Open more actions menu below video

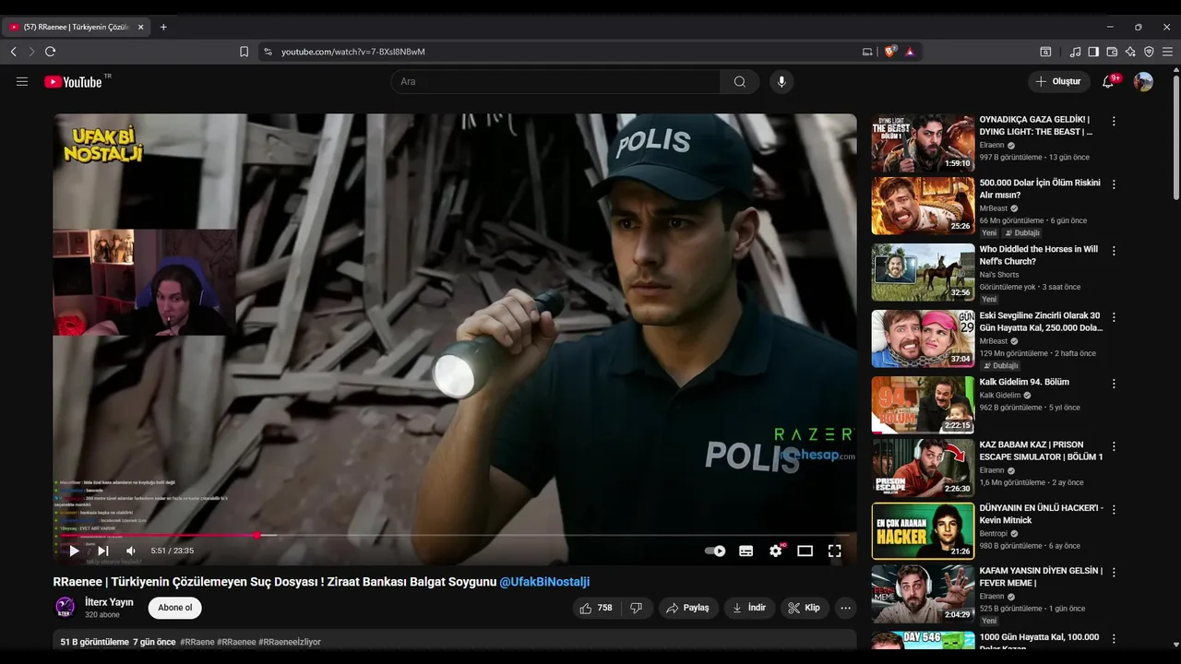pyautogui.click(x=845, y=608)
